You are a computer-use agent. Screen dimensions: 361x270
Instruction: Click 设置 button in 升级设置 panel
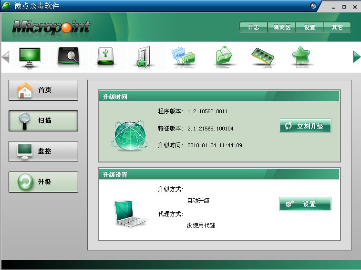pos(305,204)
